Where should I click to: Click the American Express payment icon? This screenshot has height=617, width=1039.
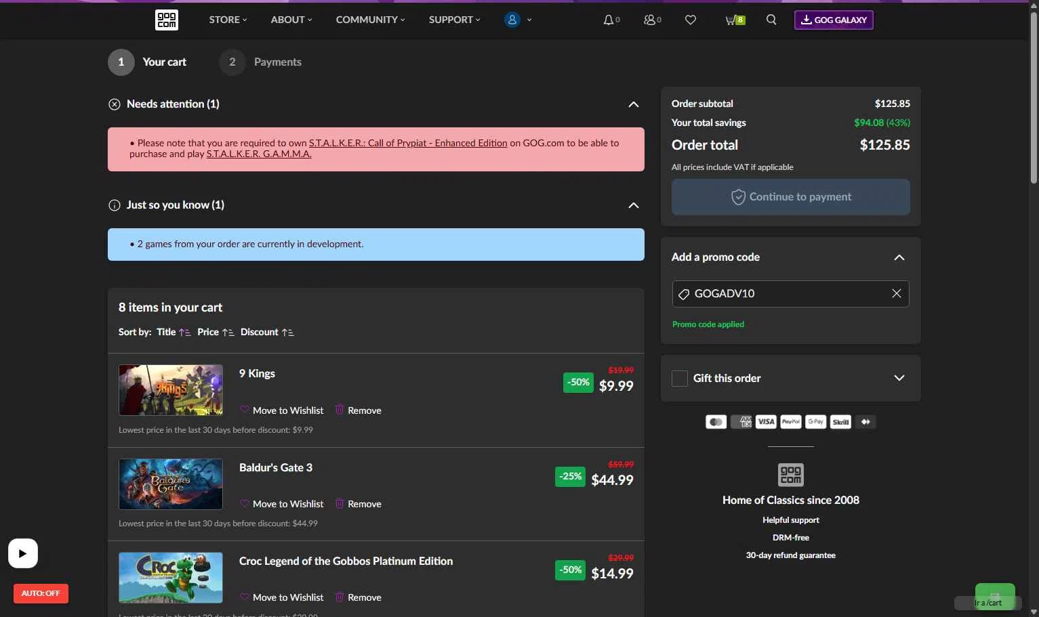(x=741, y=422)
